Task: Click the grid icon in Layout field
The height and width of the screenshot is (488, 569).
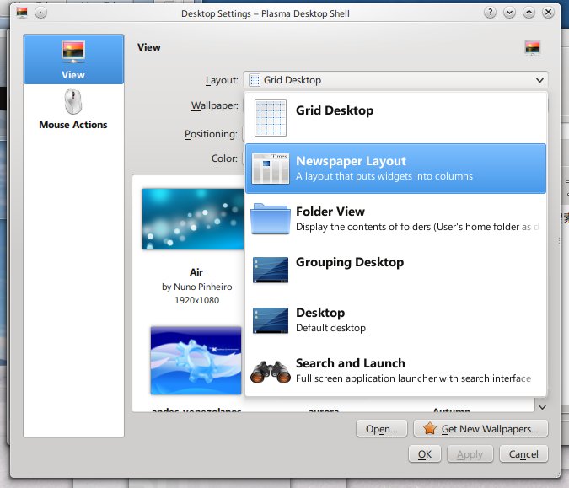Action: point(255,80)
